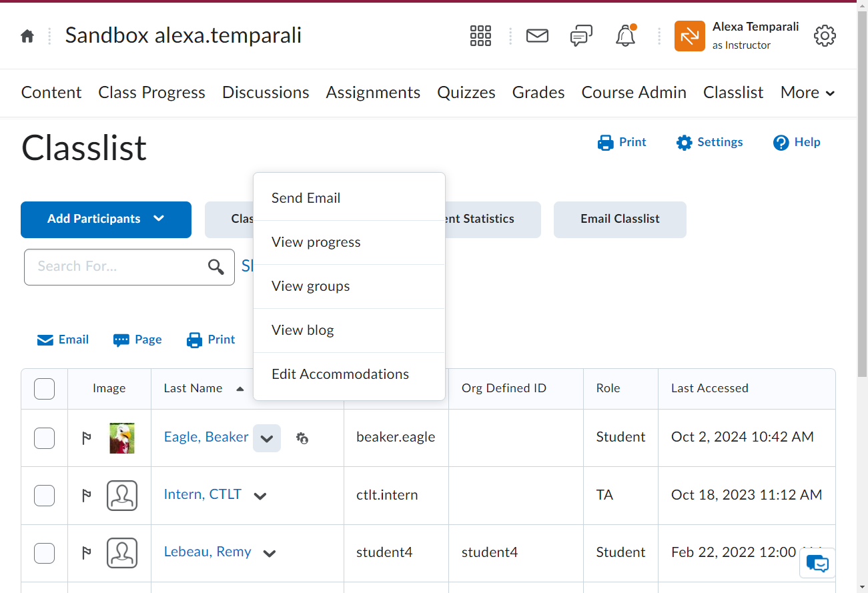
Task: Choose View blog from the context menu
Action: coord(349,330)
